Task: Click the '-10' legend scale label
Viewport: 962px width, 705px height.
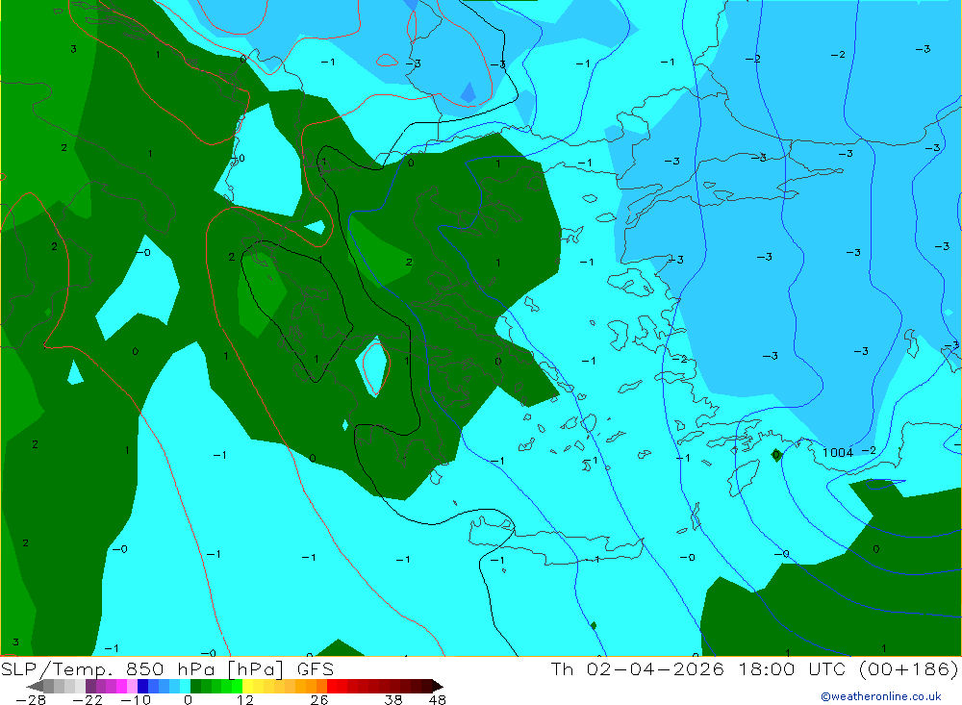Action: (x=136, y=700)
